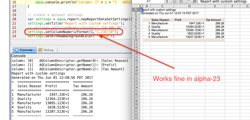
Task: Click console row '5 Manufacturer 13207.523E+1'
Action: click(52, 112)
